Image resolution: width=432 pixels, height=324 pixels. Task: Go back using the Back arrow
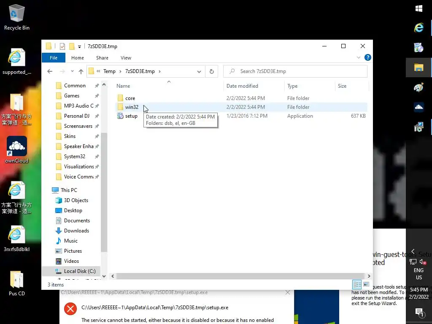click(50, 71)
